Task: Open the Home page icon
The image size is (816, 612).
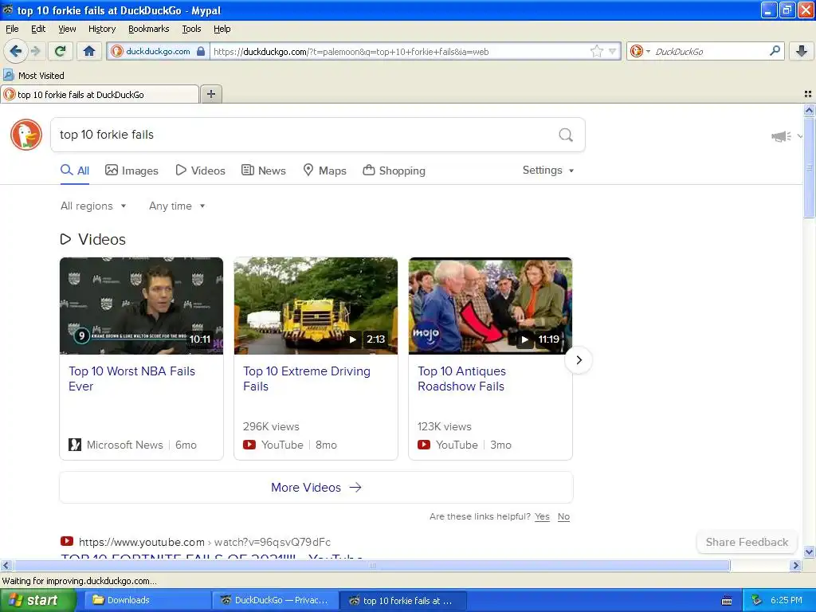Action: point(89,51)
